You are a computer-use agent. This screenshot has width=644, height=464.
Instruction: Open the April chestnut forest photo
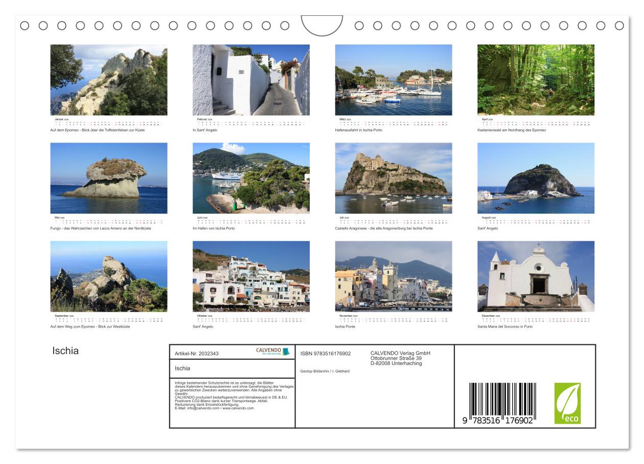pyautogui.click(x=536, y=80)
